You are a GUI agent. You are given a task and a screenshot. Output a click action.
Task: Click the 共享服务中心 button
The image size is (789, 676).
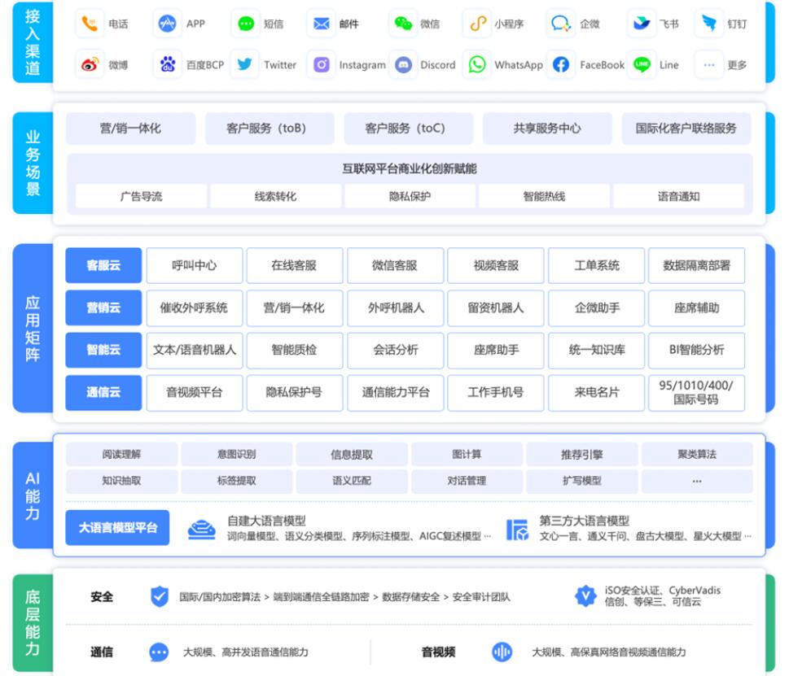(547, 129)
